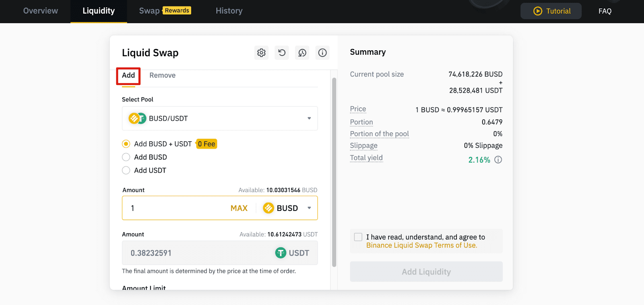Open the FAQ link
Viewport: 644px width, 305px height.
click(605, 11)
